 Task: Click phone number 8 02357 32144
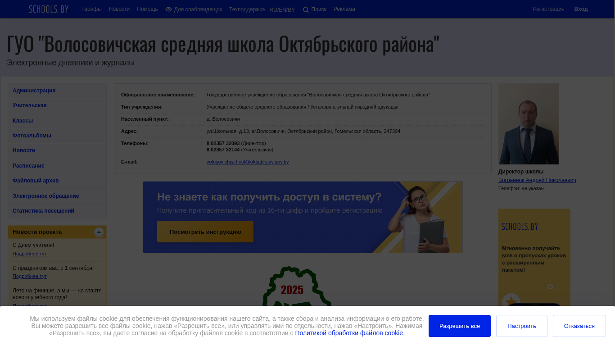tap(223, 150)
